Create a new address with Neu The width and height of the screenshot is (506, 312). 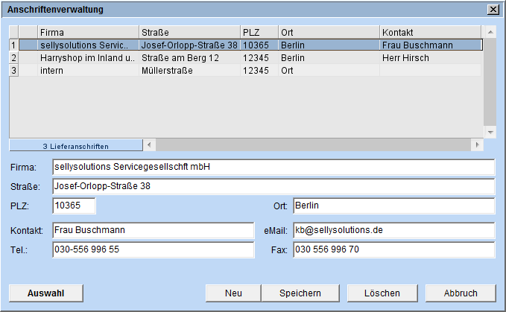coord(233,293)
